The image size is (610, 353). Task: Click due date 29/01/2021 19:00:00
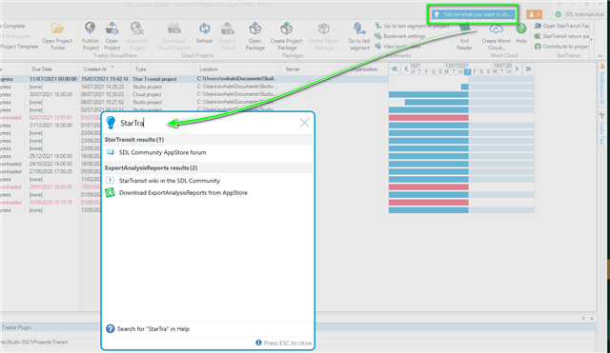click(51, 186)
